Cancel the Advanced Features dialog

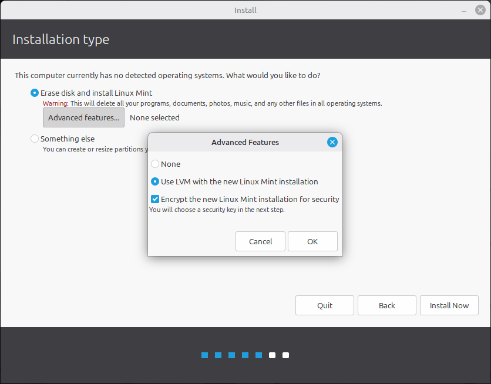tap(260, 241)
